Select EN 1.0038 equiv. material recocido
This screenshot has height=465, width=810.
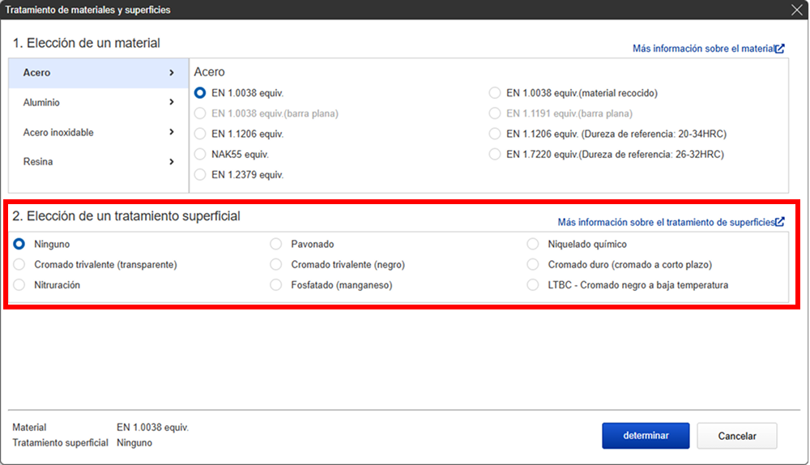(x=495, y=93)
